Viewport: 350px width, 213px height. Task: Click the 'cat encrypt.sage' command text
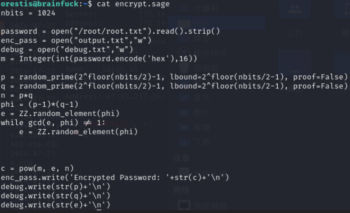coord(133,4)
